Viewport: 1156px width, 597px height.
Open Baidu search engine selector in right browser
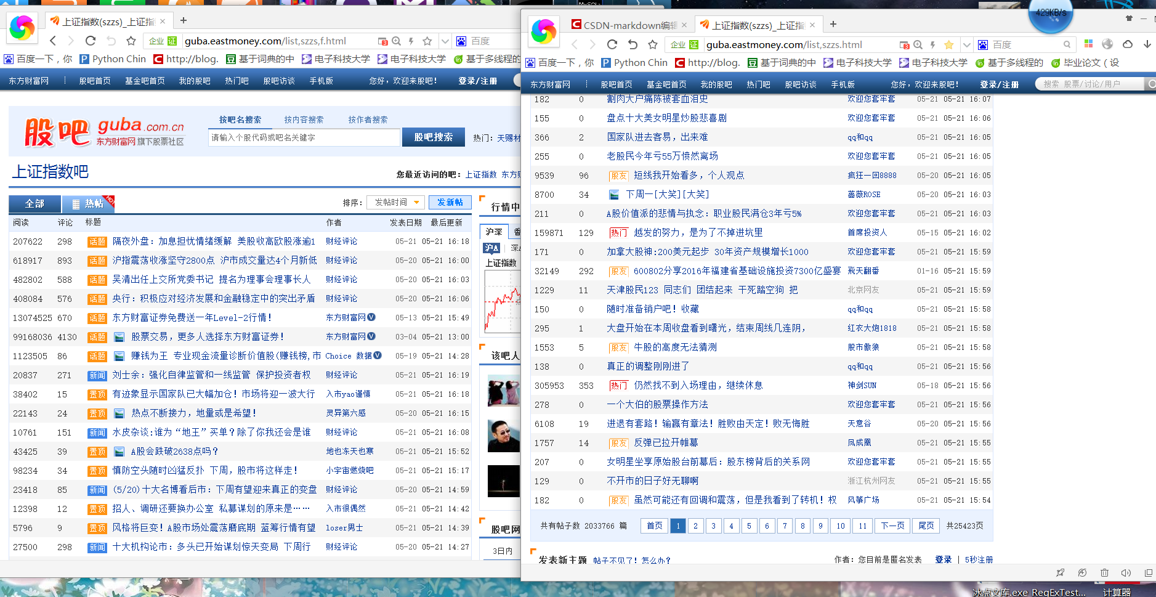pos(983,45)
